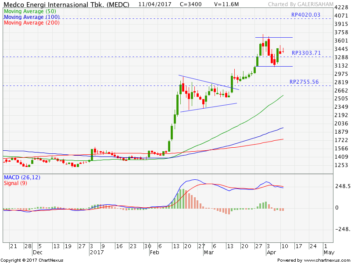Select the Feb month marker on time axis
Viewport: 351px width, 263px height.
[154, 253]
